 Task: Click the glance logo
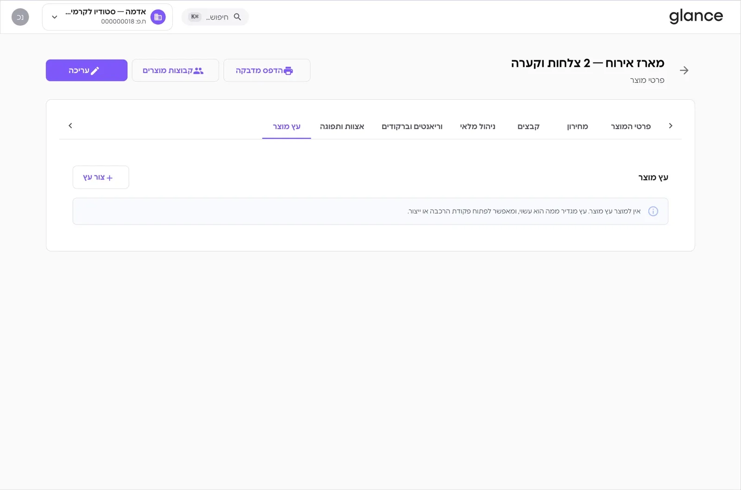[696, 17]
